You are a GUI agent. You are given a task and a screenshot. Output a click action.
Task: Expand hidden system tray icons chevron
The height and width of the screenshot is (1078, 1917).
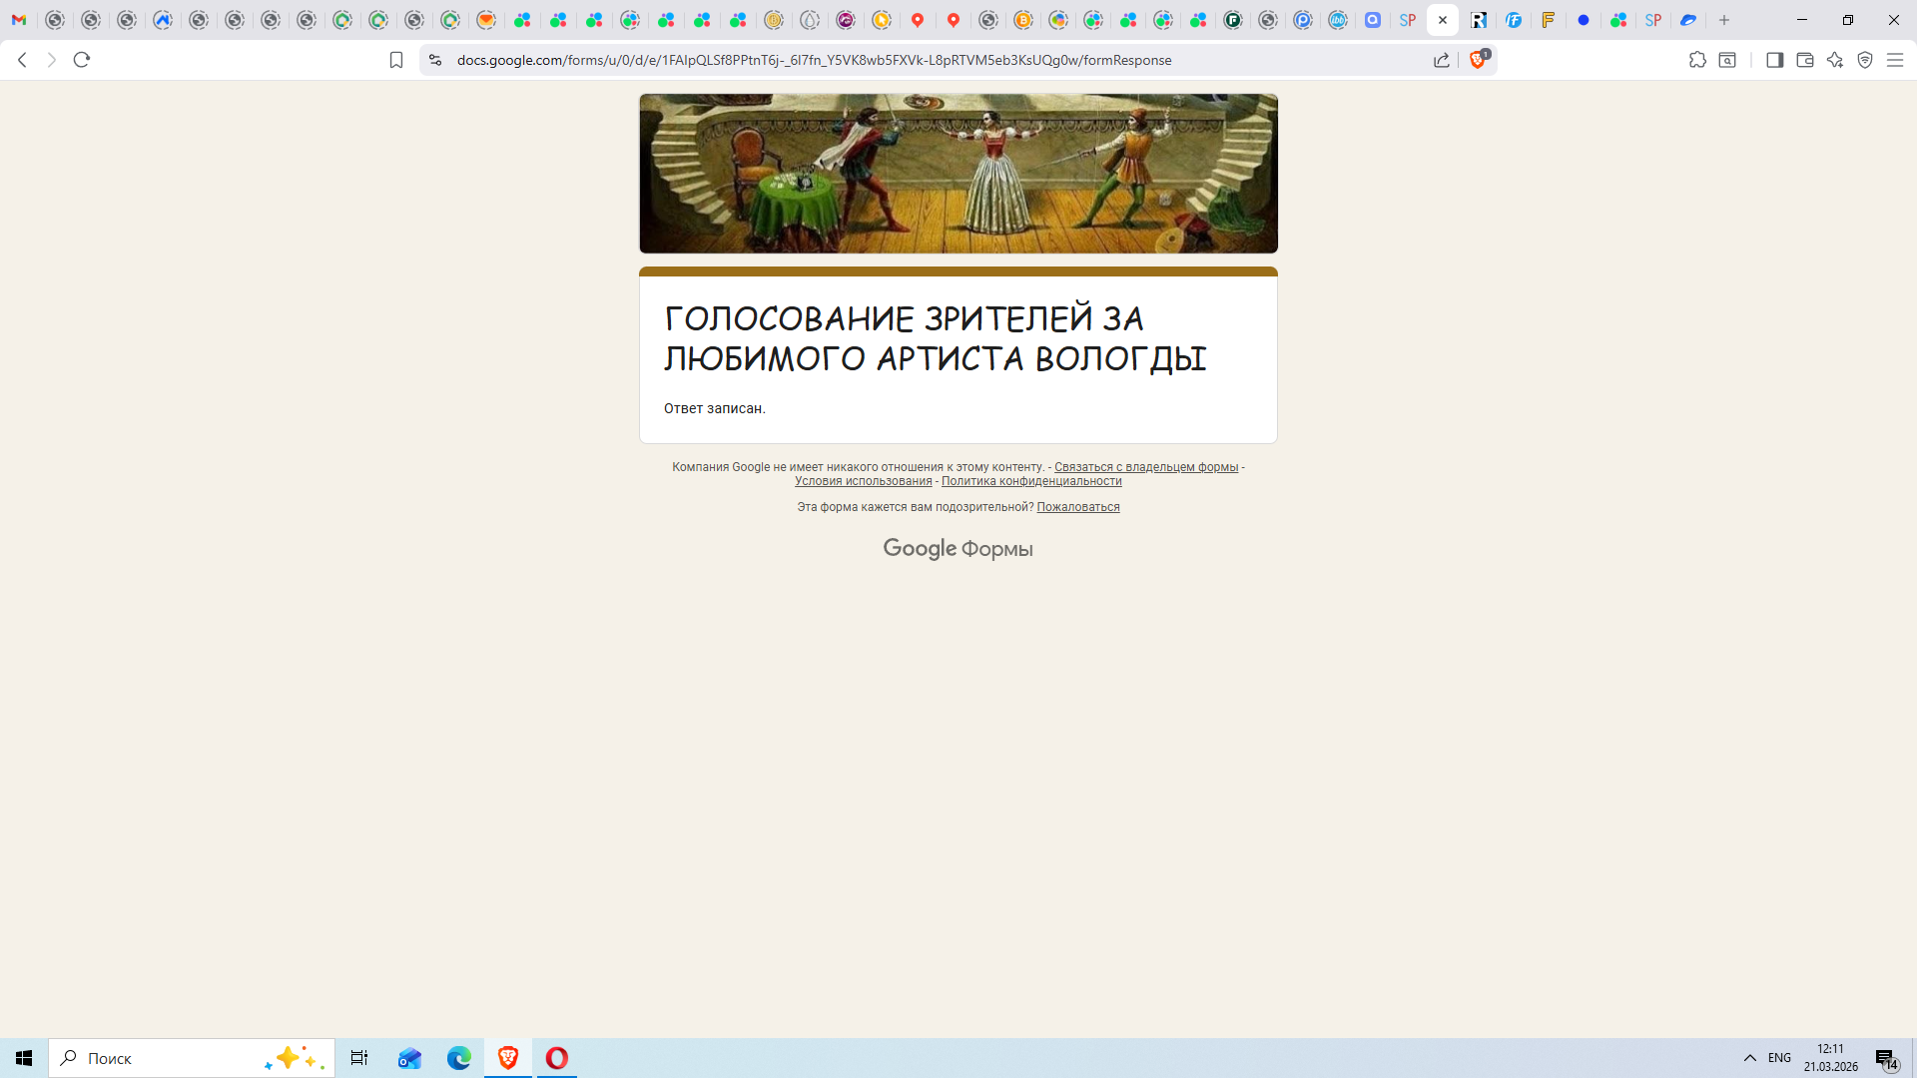pyautogui.click(x=1750, y=1058)
